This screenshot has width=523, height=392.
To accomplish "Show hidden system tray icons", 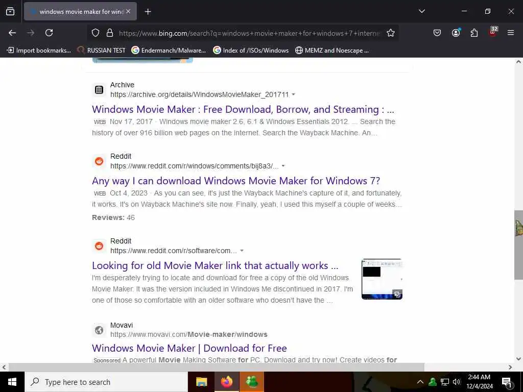I will [x=420, y=382].
